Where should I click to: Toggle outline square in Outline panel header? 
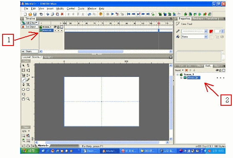tap(224, 70)
